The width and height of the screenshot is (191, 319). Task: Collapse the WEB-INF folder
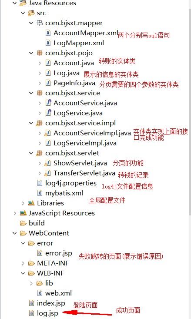click(x=23, y=273)
